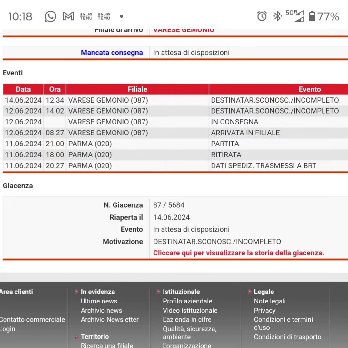
Task: Tap the first Temu notification icon
Action: click(x=86, y=16)
